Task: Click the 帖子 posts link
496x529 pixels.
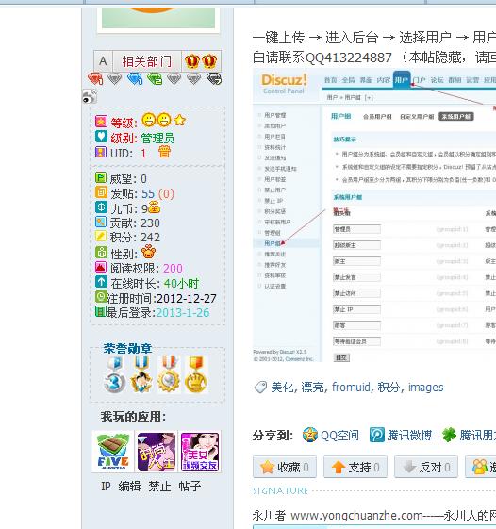Action: (x=190, y=487)
